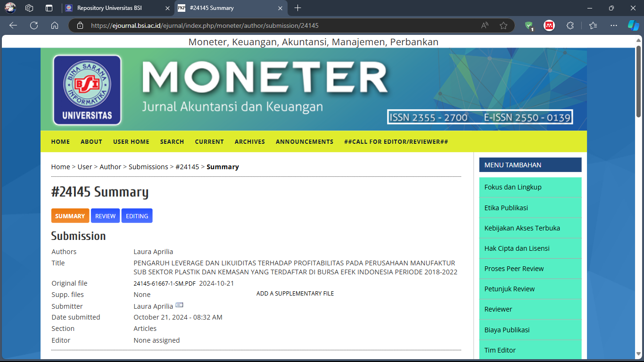
Task: Open the Favorites list icon
Action: pos(593,25)
